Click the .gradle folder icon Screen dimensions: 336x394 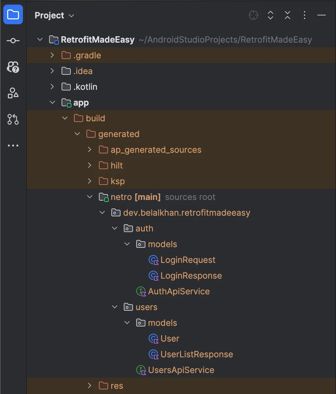66,55
